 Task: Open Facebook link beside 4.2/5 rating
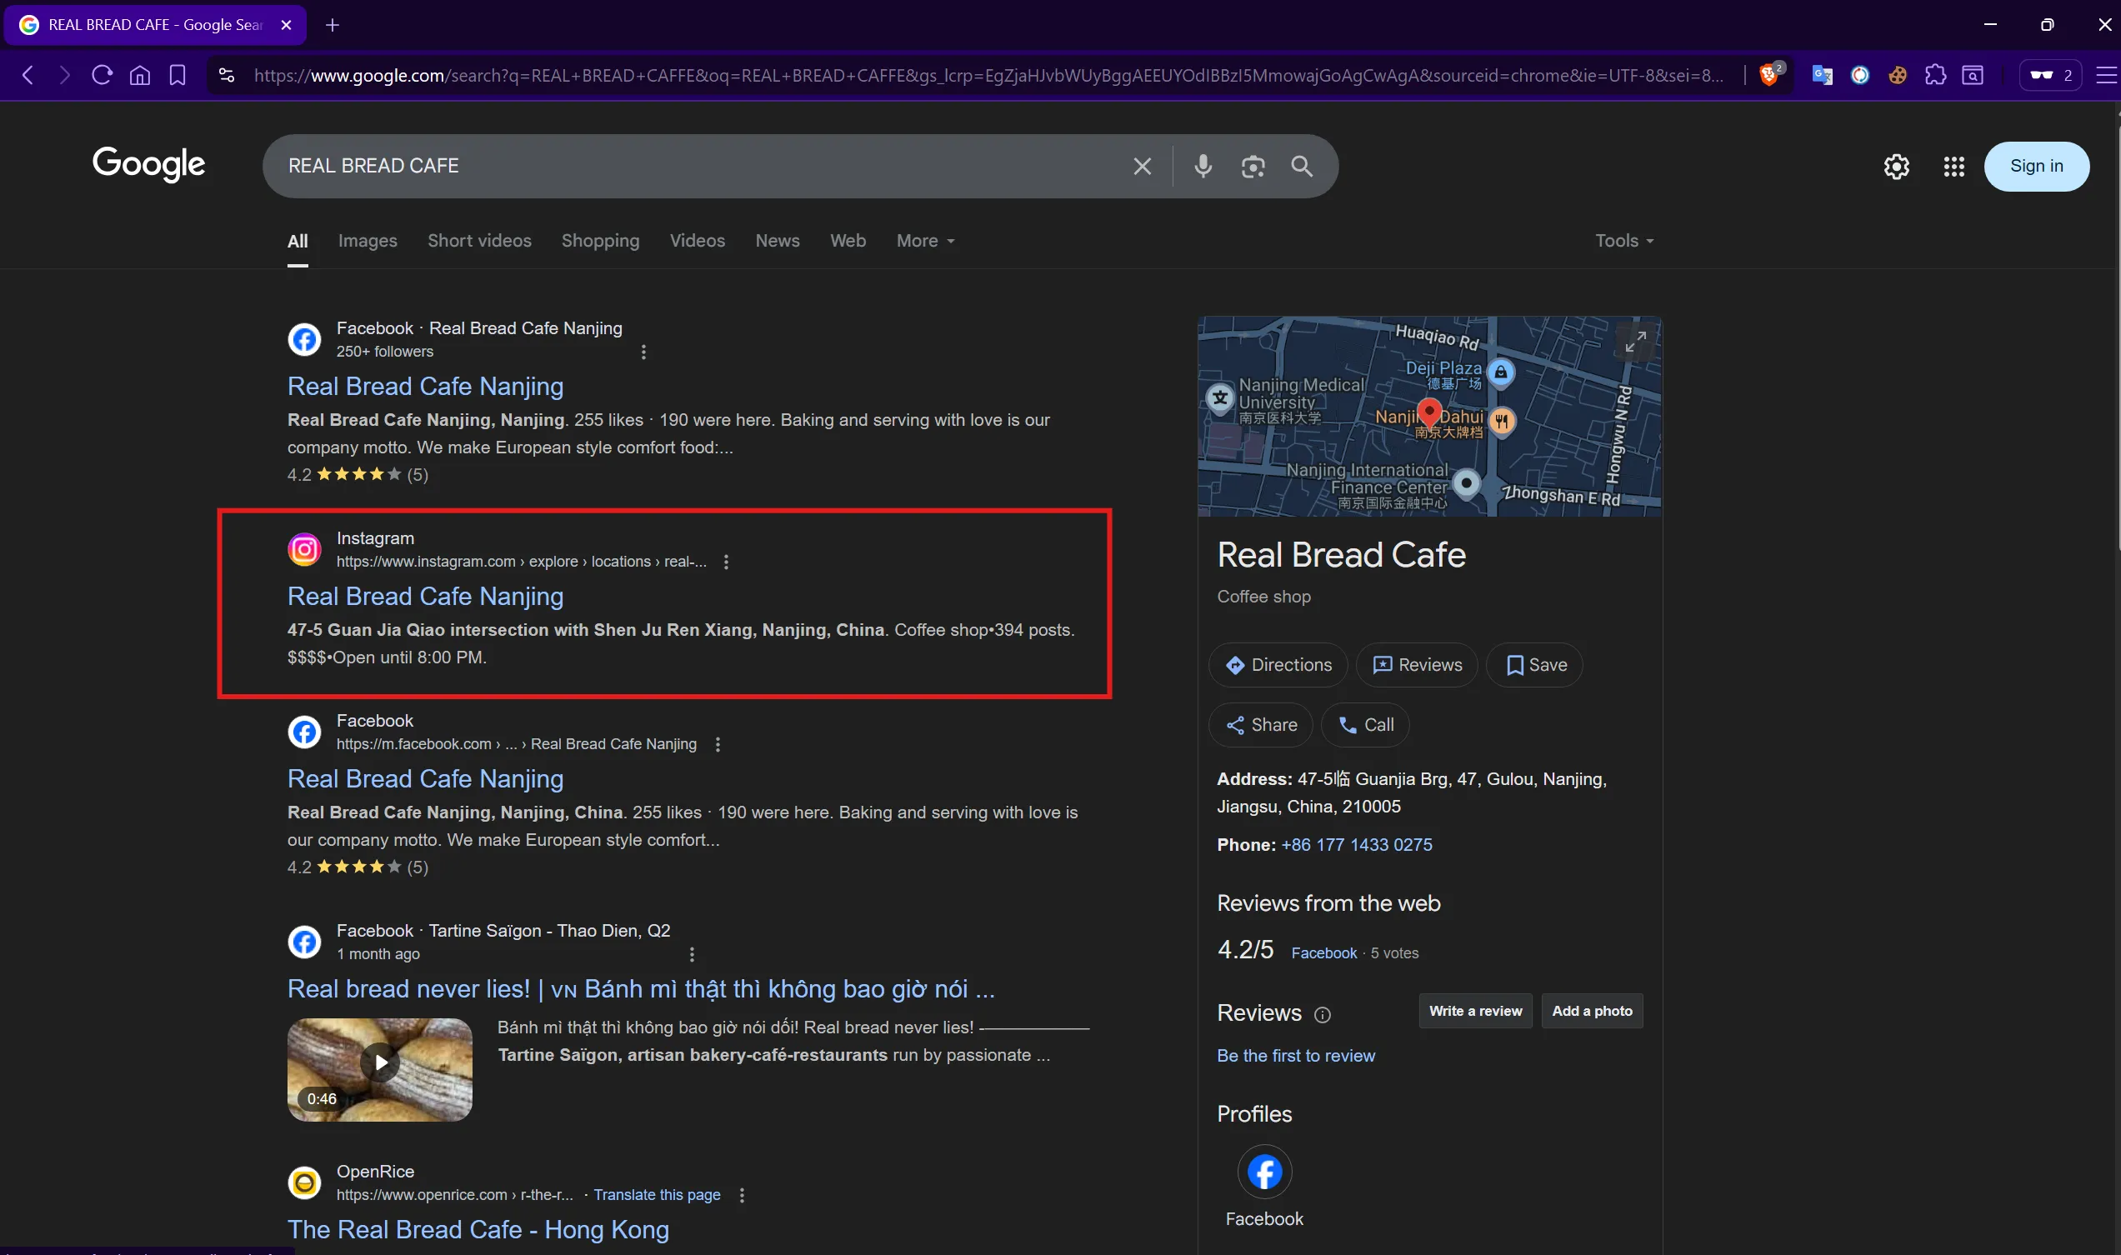click(x=1323, y=953)
